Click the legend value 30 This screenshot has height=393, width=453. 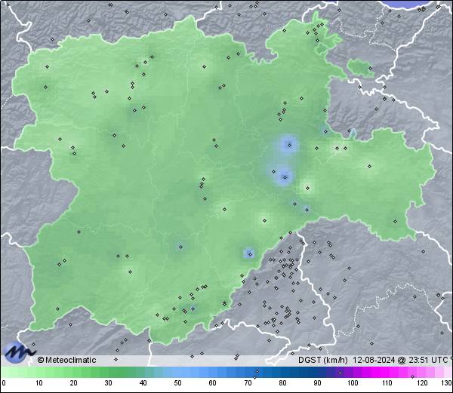(108, 383)
